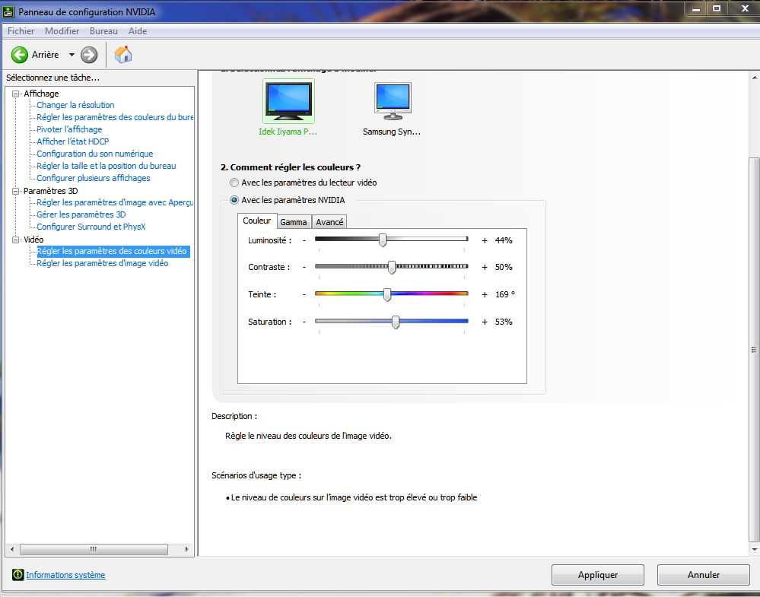Collapse the Vidéo tree node
The width and height of the screenshot is (760, 597).
15,240
